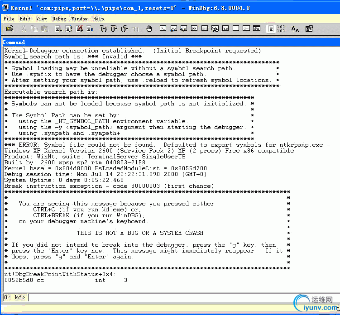Open the Font settings AA icon
340x315 pixels.
pos(295,29)
